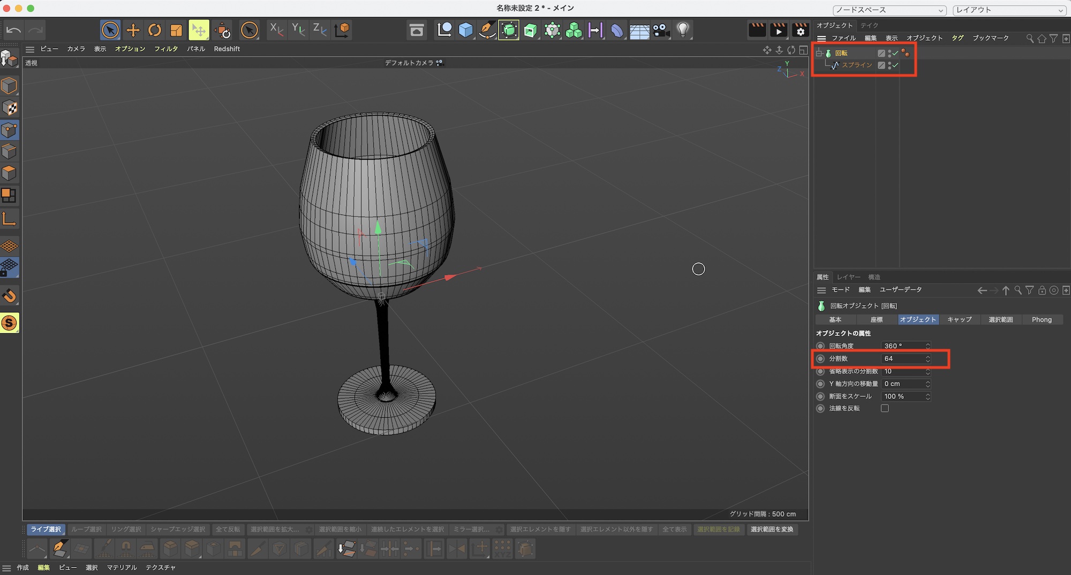1071x575 pixels.
Task: Add a Camera object
Action: point(661,30)
